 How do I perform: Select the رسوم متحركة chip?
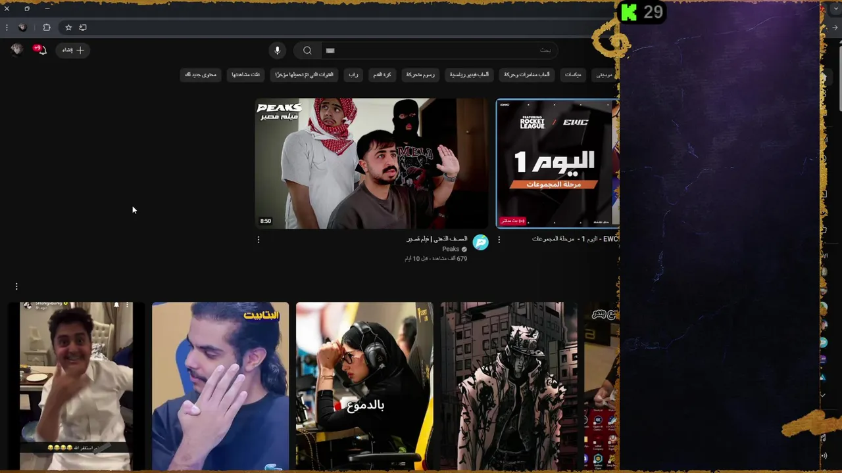[420, 75]
